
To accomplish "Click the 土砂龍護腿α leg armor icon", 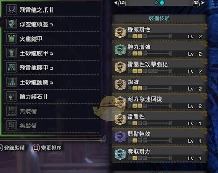I will pyautogui.click(x=12, y=82).
